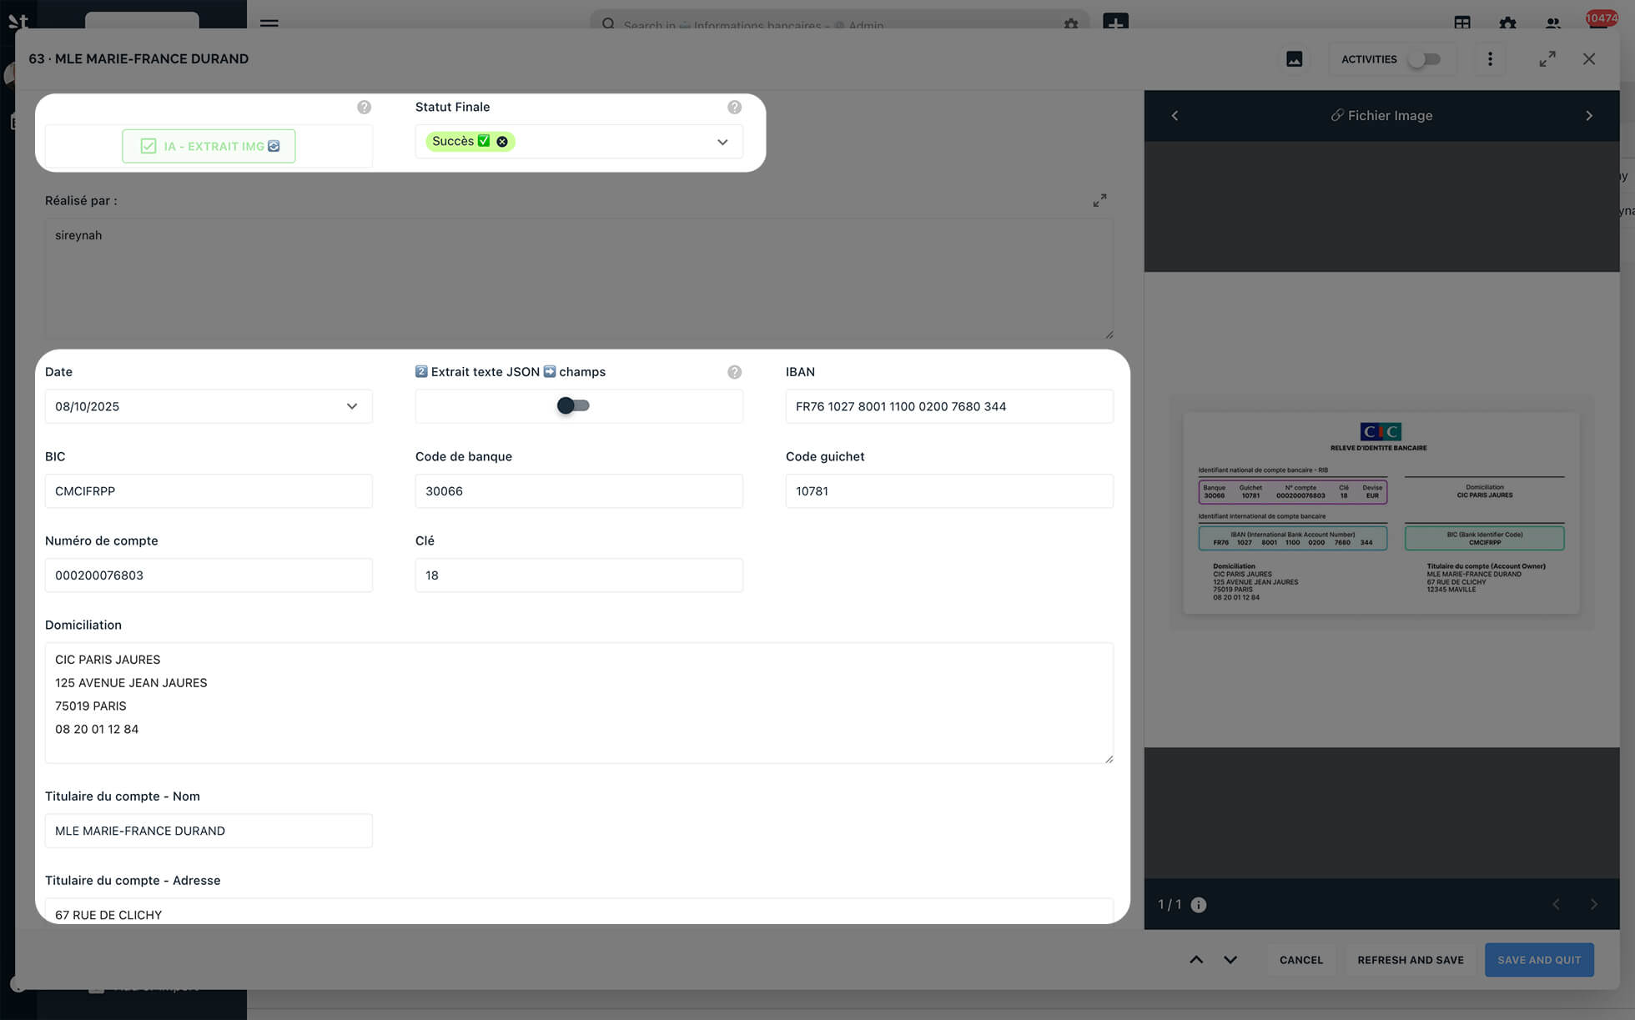This screenshot has width=1635, height=1020.
Task: Go to previous file in Fichier Image panel
Action: [x=1175, y=116]
